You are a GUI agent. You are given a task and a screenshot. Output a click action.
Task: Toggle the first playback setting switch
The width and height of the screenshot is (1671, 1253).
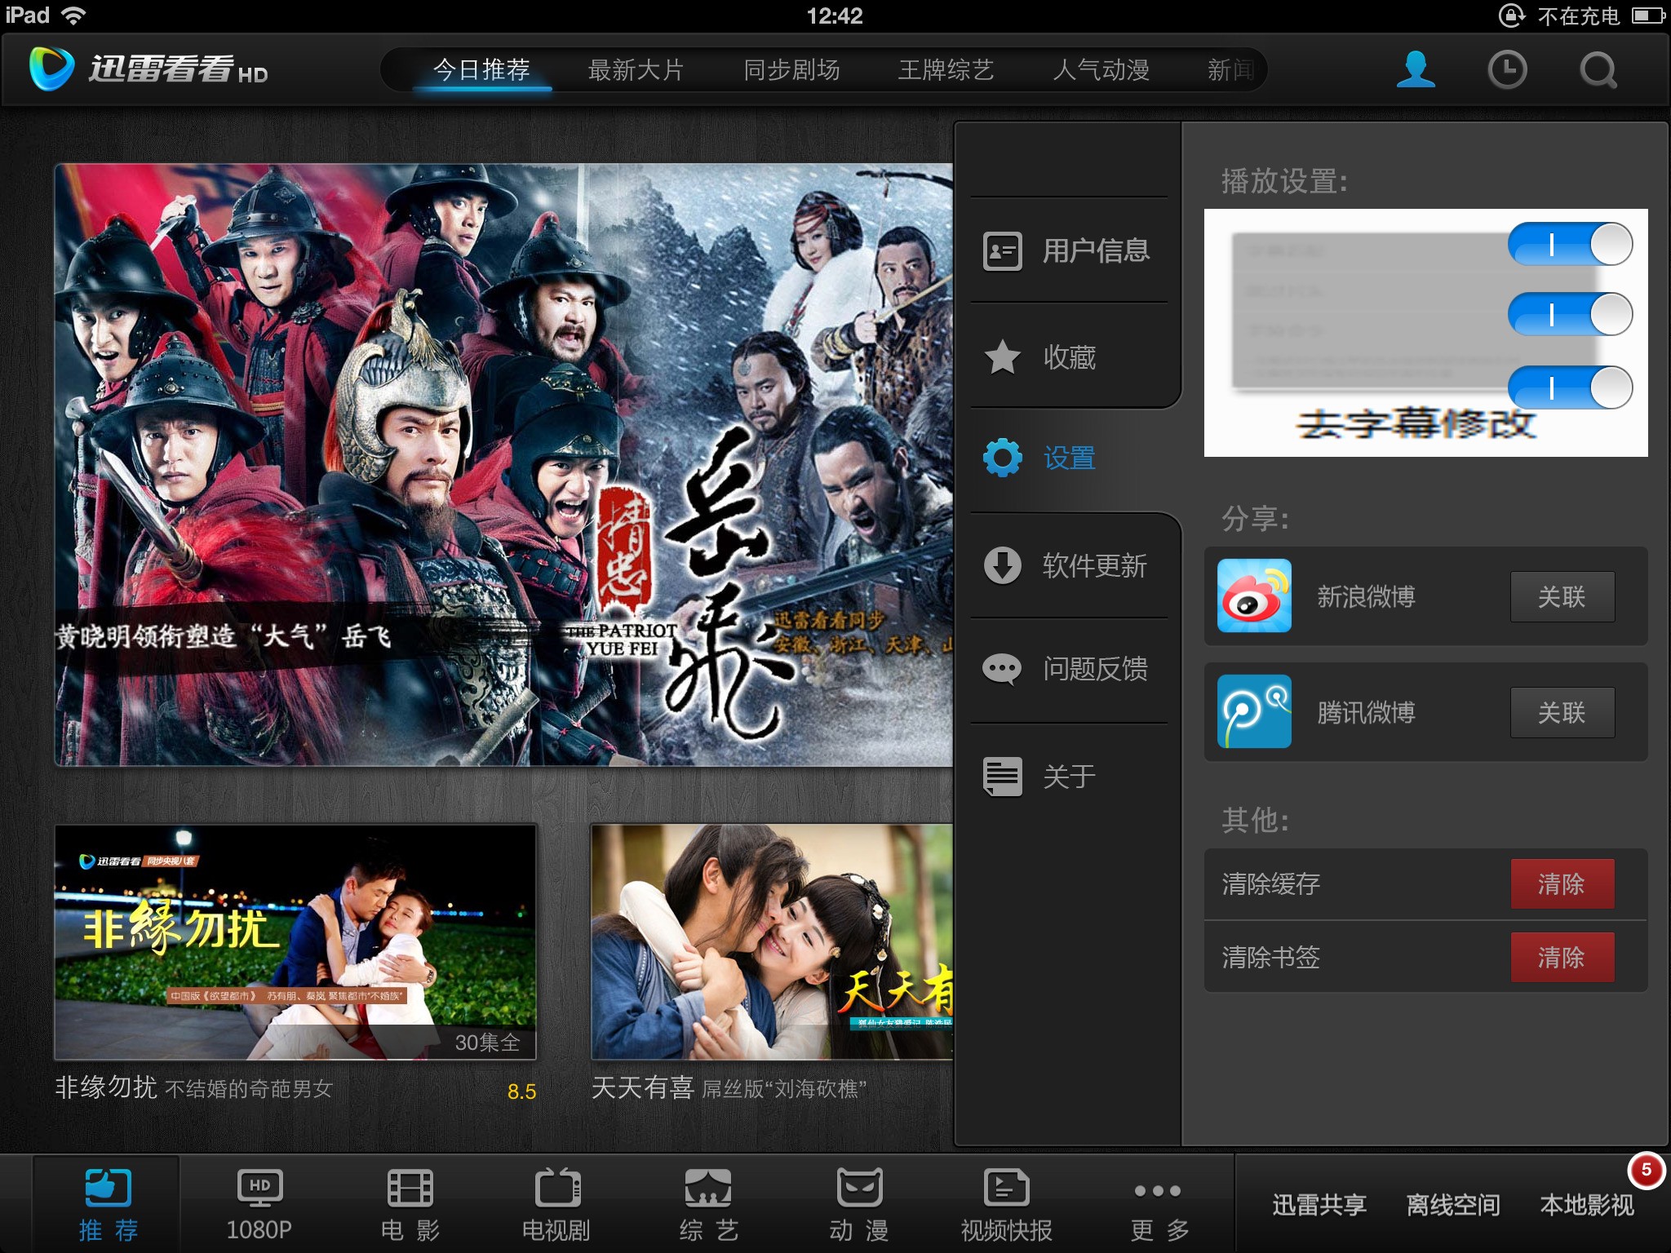tap(1570, 244)
